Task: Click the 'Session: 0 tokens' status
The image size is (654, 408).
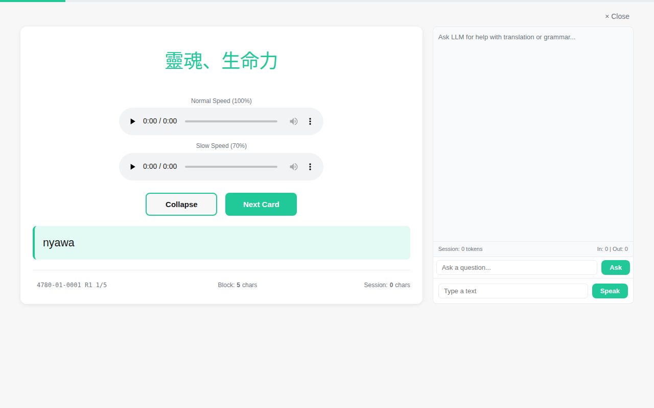Action: [460, 249]
